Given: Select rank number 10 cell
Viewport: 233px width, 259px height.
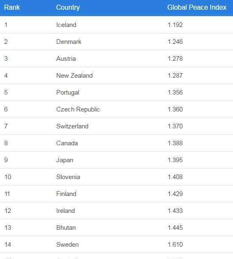Looking at the screenshot, I should pos(8,177).
